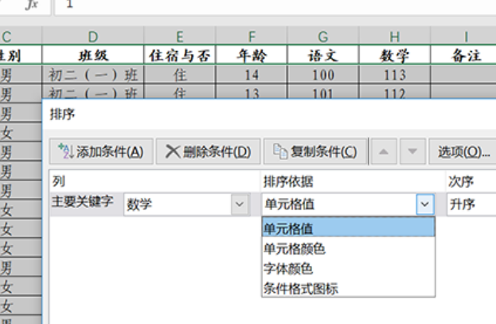Select column H header

click(x=394, y=36)
